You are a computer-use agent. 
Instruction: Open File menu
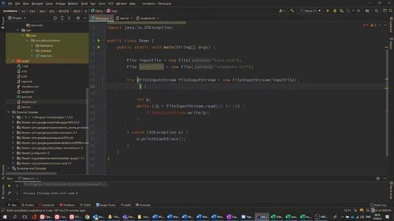coord(10,4)
